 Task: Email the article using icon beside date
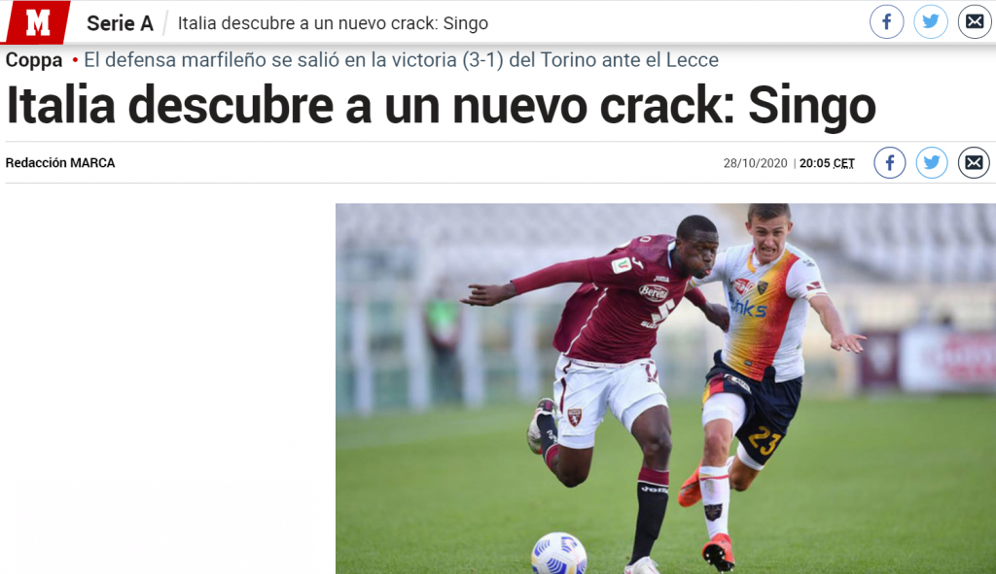coord(974,163)
